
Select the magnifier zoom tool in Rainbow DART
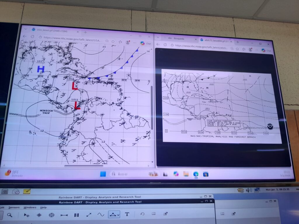click(10, 215)
